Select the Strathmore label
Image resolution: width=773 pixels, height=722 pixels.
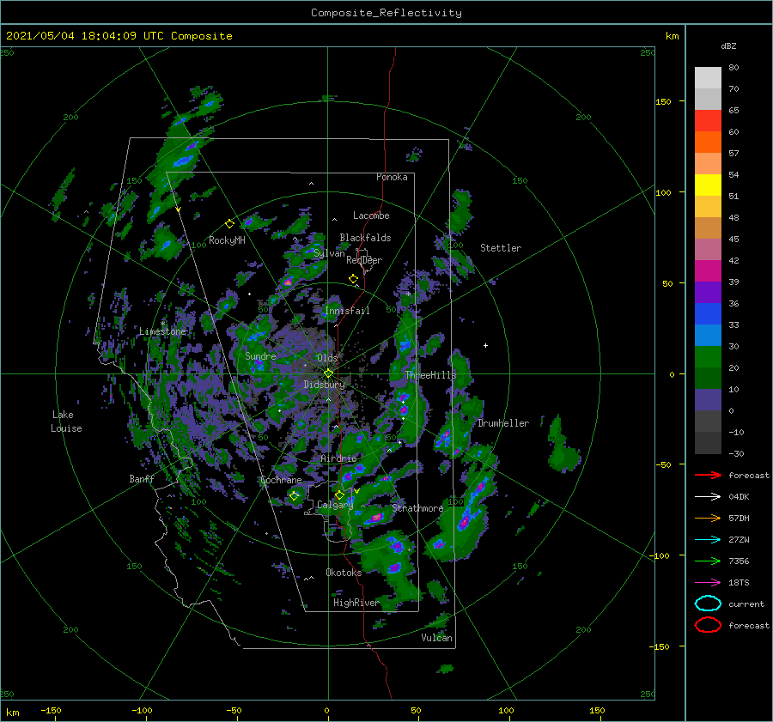(x=417, y=508)
